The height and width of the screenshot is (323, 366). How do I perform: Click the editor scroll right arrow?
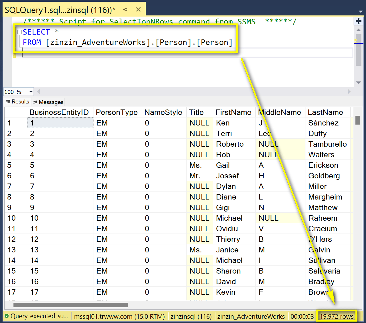(349, 92)
